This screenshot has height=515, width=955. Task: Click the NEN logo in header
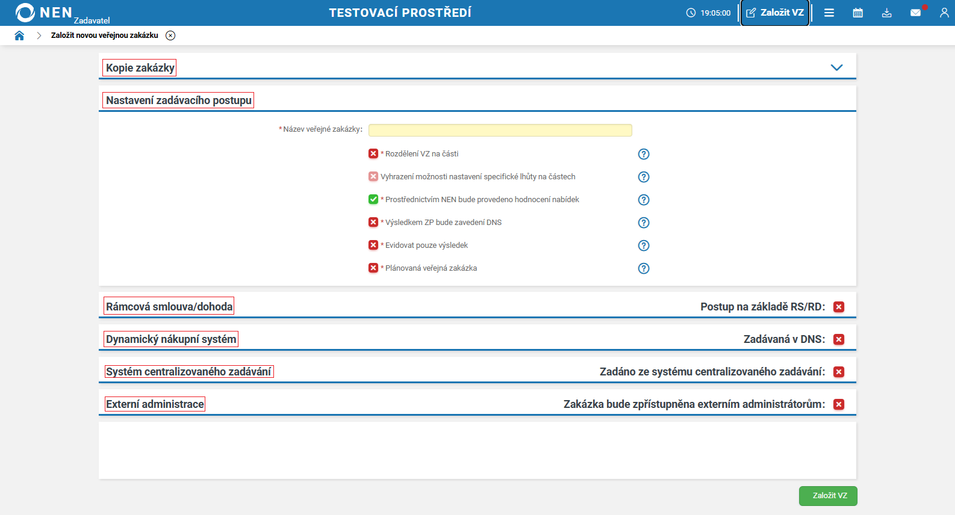44,13
